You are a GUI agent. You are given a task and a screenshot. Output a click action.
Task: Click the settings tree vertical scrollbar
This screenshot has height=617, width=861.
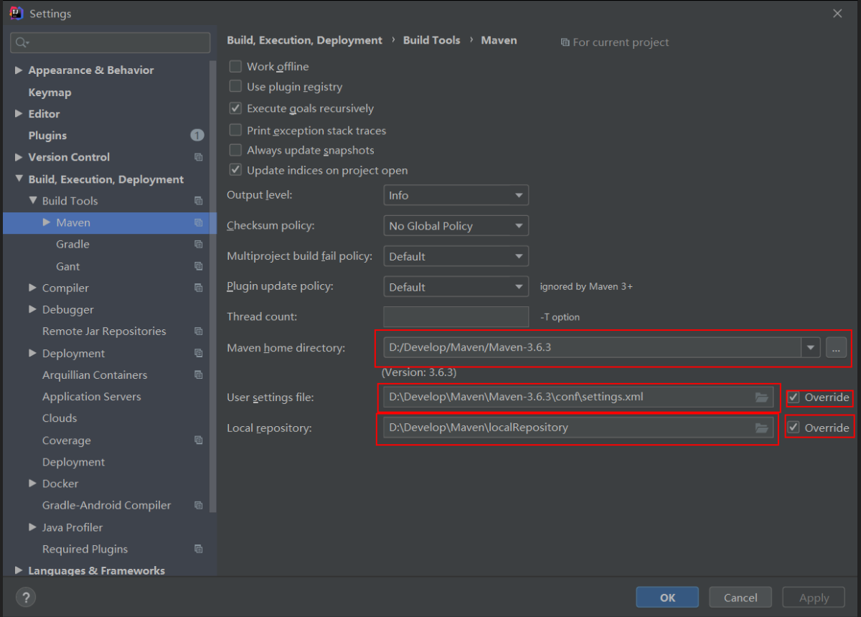point(212,287)
